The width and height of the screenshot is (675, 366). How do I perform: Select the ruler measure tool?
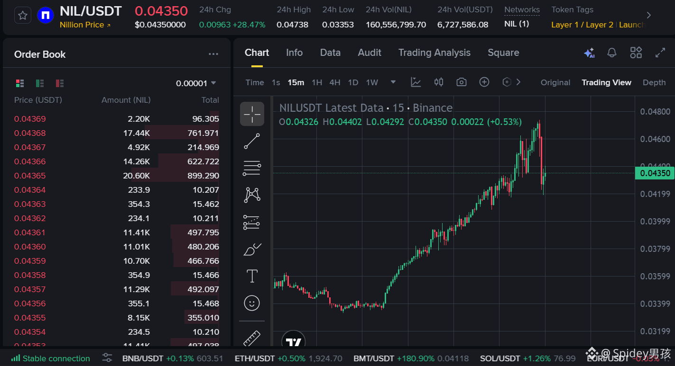[x=252, y=338]
